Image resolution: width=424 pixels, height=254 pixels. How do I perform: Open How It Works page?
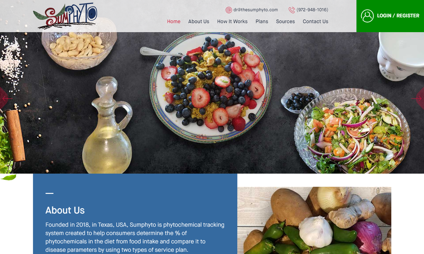(232, 21)
